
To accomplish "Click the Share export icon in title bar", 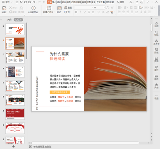I will 137,2.
